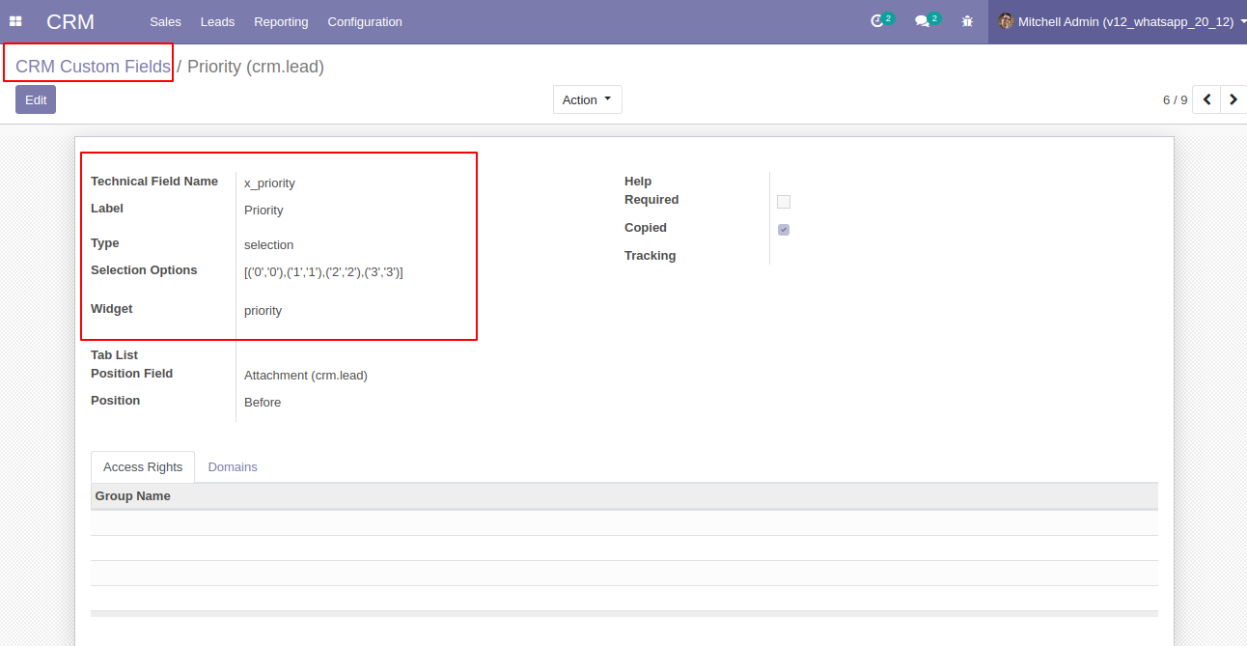The width and height of the screenshot is (1247, 646).
Task: Open the activities clock icon with badge
Action: click(x=881, y=20)
